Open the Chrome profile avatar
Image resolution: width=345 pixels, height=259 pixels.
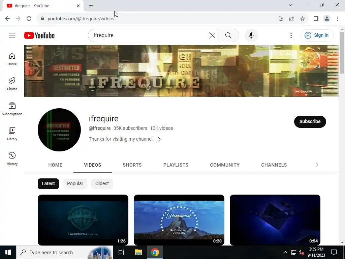pyautogui.click(x=327, y=19)
